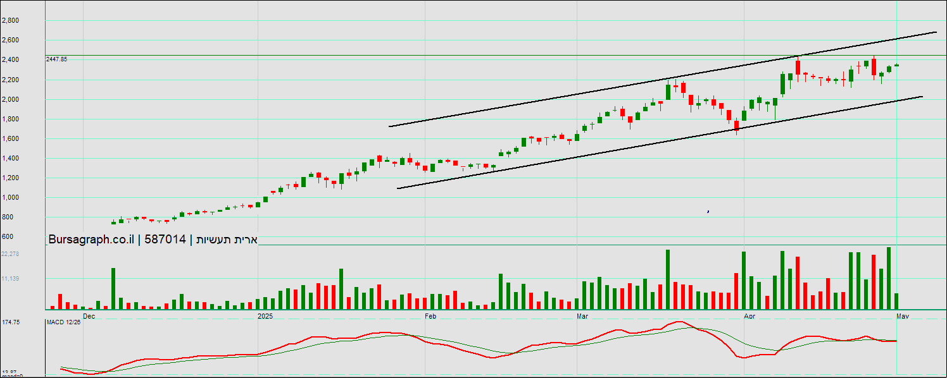Click the 2,000 price axis label

pyautogui.click(x=10, y=99)
